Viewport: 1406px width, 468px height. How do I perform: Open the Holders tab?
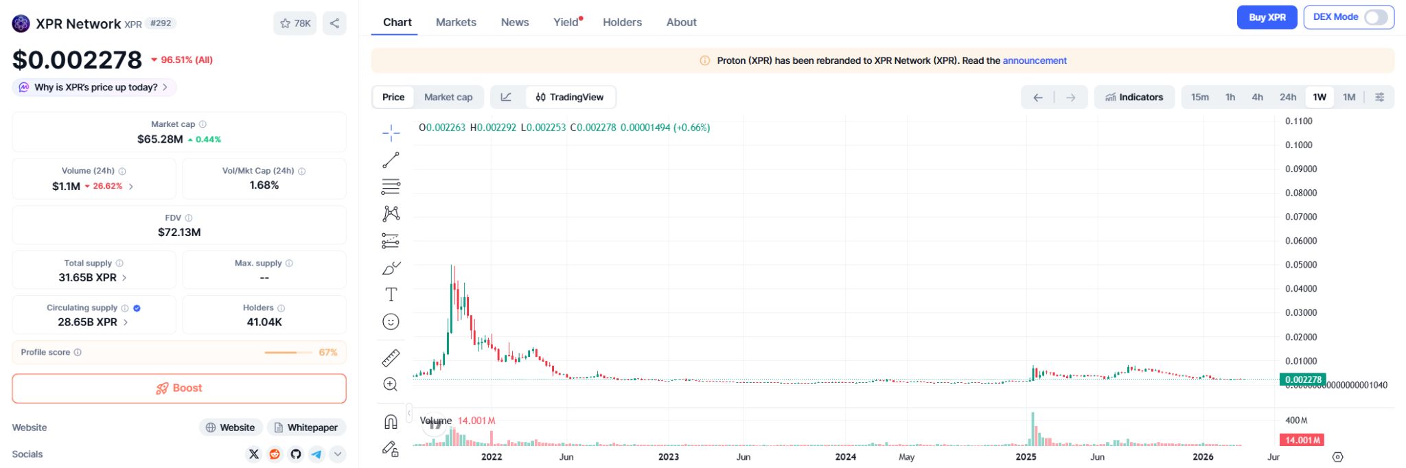point(623,22)
